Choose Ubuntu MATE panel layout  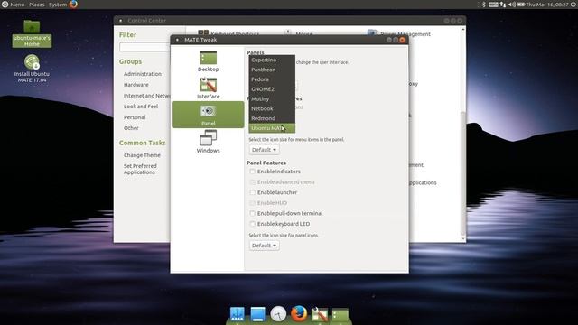click(272, 128)
